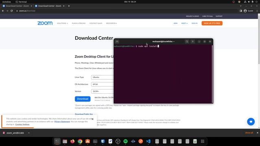Open the Files manager from the dock
Viewport: 260px width, 146px height.
[x=65, y=141]
